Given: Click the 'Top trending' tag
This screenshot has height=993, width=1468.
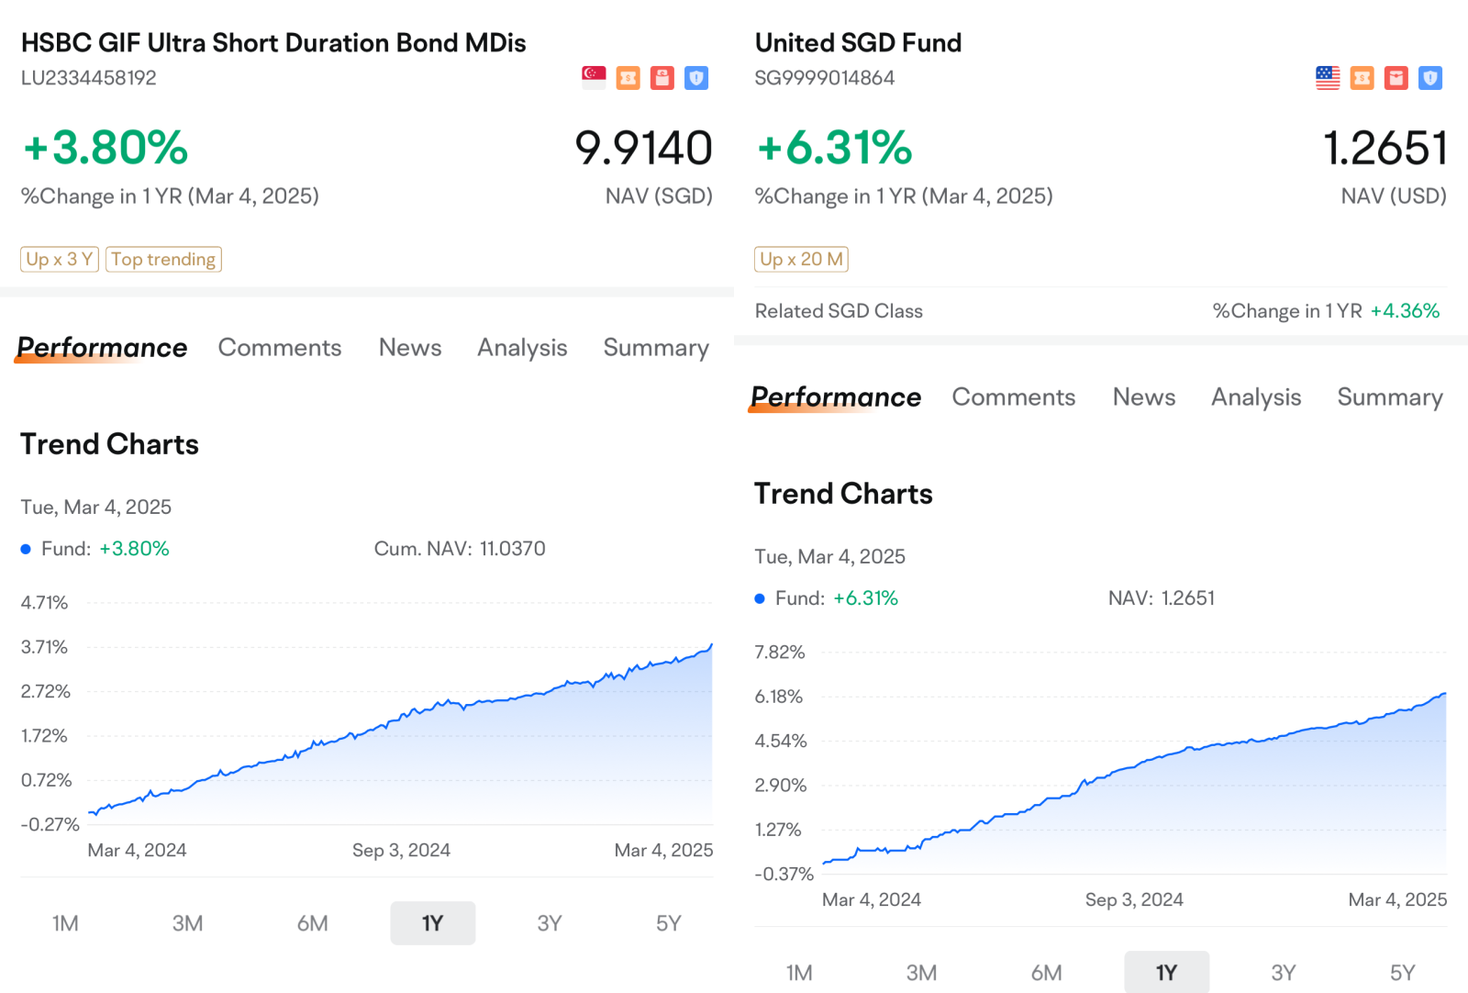Looking at the screenshot, I should pos(163,260).
